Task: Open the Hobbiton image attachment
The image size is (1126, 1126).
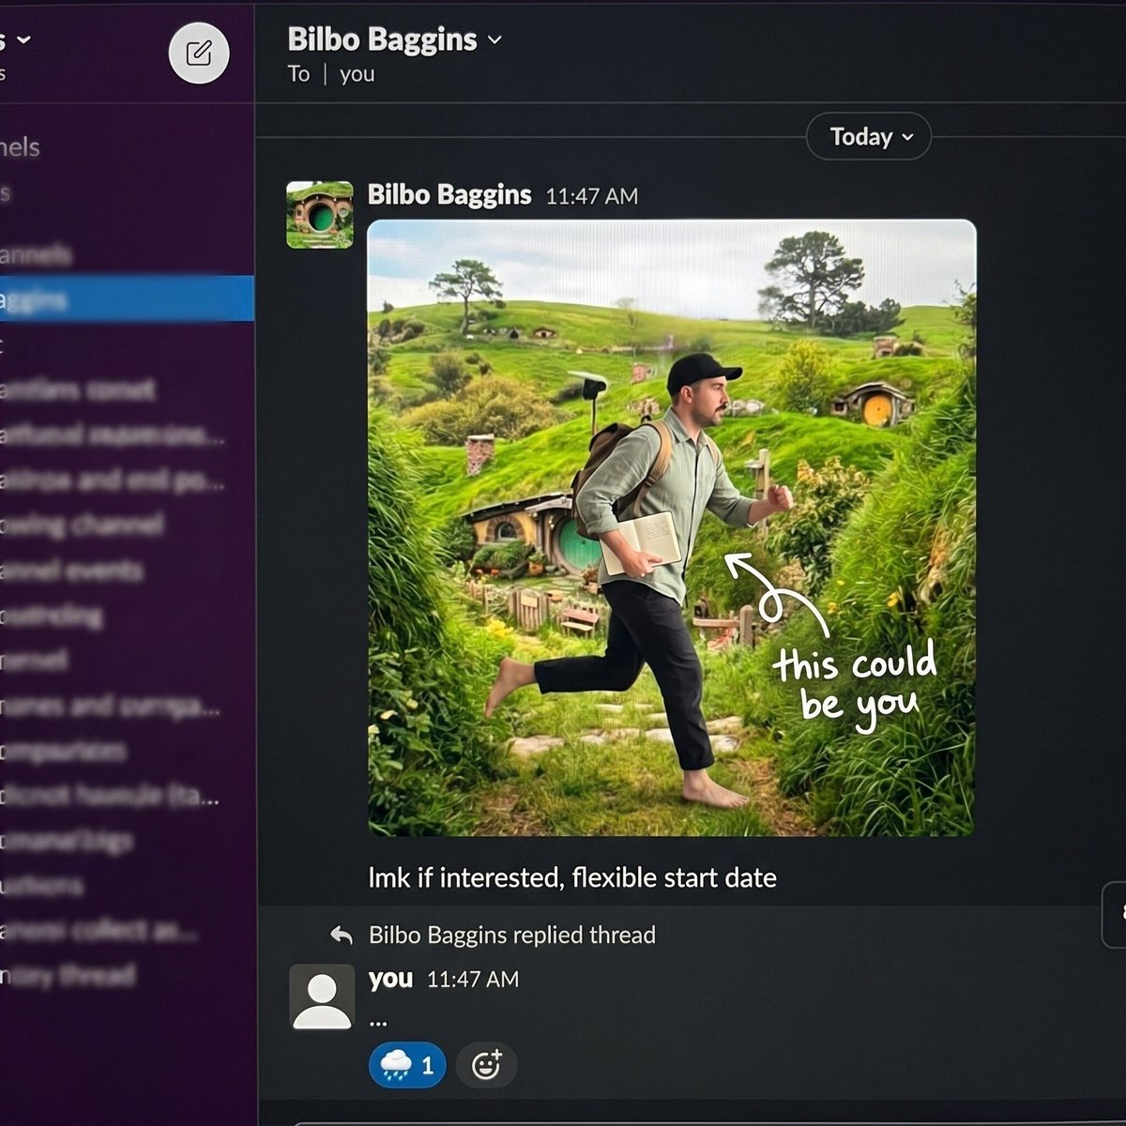Action: click(x=672, y=527)
